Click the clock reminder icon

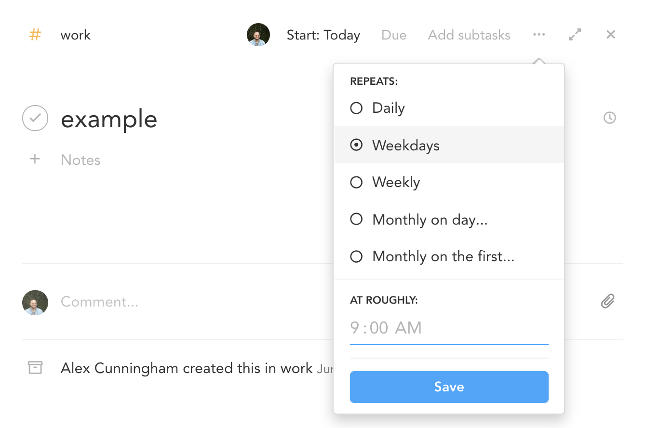click(610, 118)
